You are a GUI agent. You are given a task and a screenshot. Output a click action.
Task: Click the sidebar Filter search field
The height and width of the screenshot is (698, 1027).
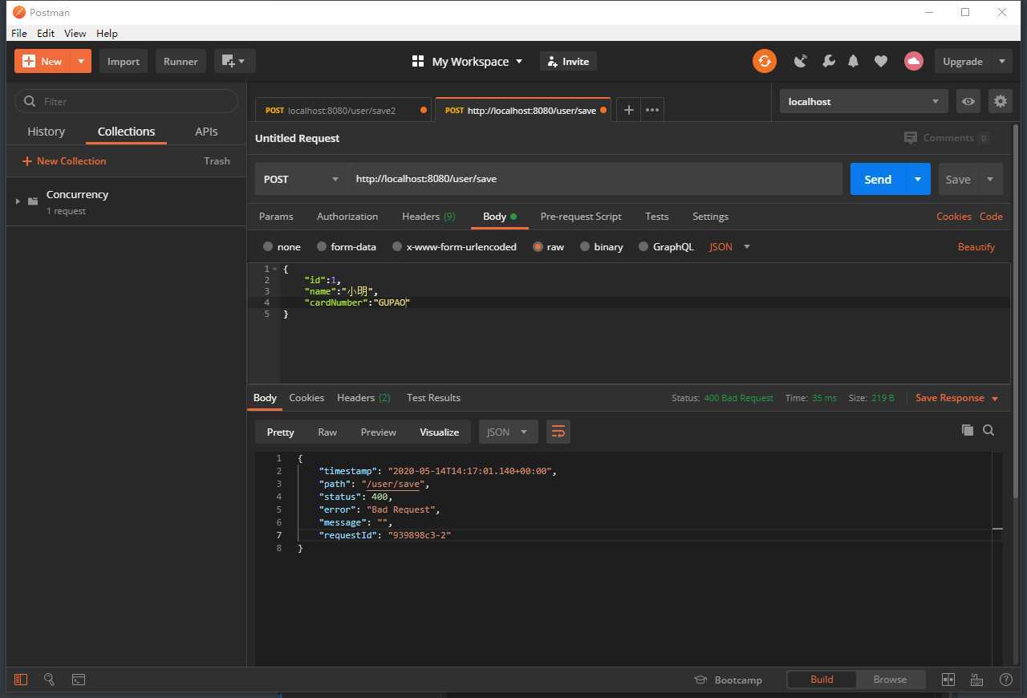[x=127, y=101]
